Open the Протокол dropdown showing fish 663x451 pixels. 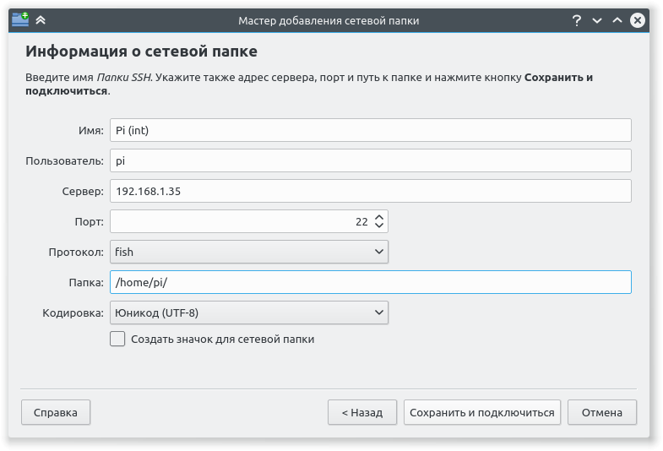click(248, 252)
